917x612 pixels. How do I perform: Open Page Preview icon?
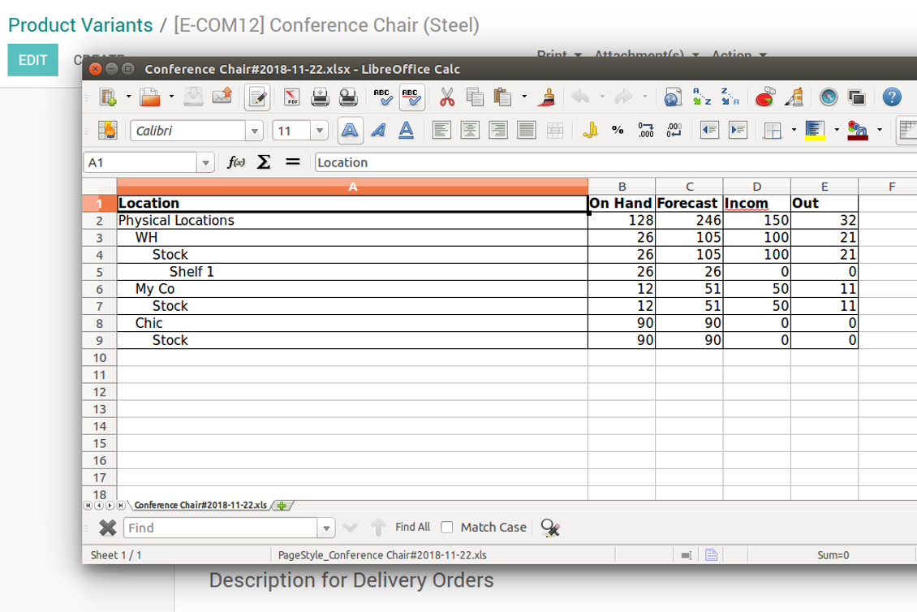[349, 97]
